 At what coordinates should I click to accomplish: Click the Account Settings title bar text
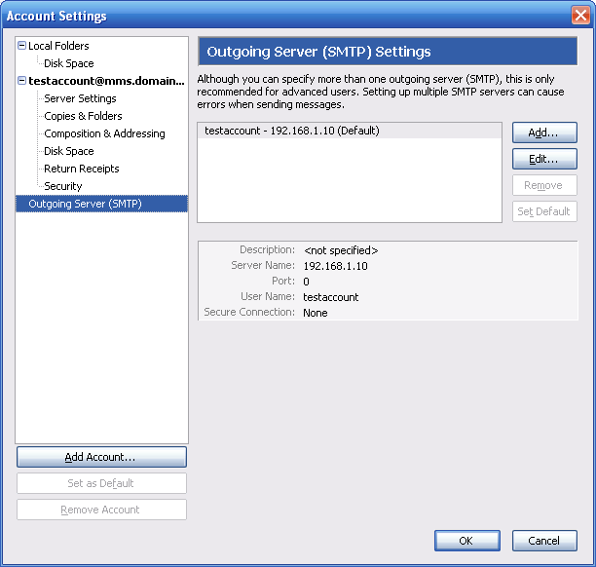click(56, 16)
